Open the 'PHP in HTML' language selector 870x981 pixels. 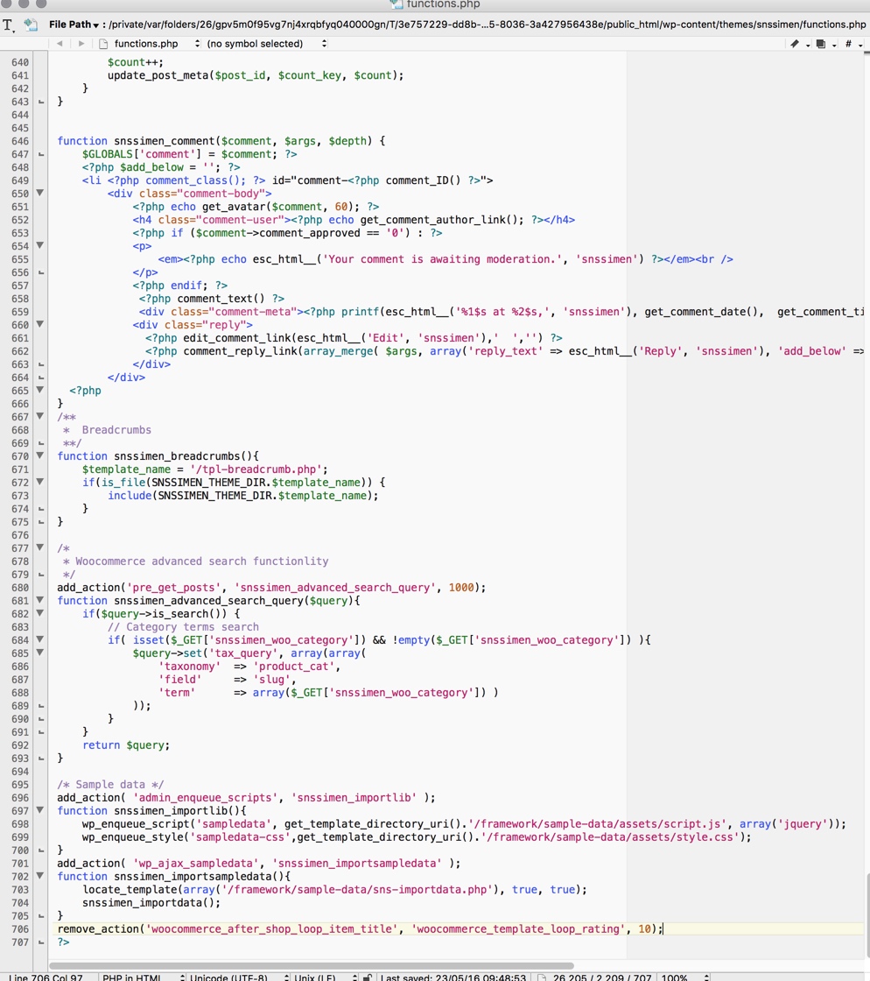point(140,977)
